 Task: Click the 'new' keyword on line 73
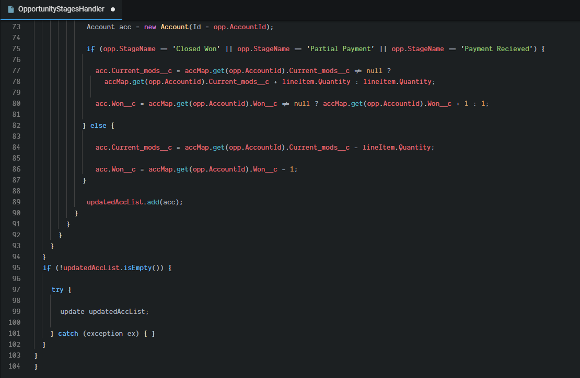coord(150,27)
